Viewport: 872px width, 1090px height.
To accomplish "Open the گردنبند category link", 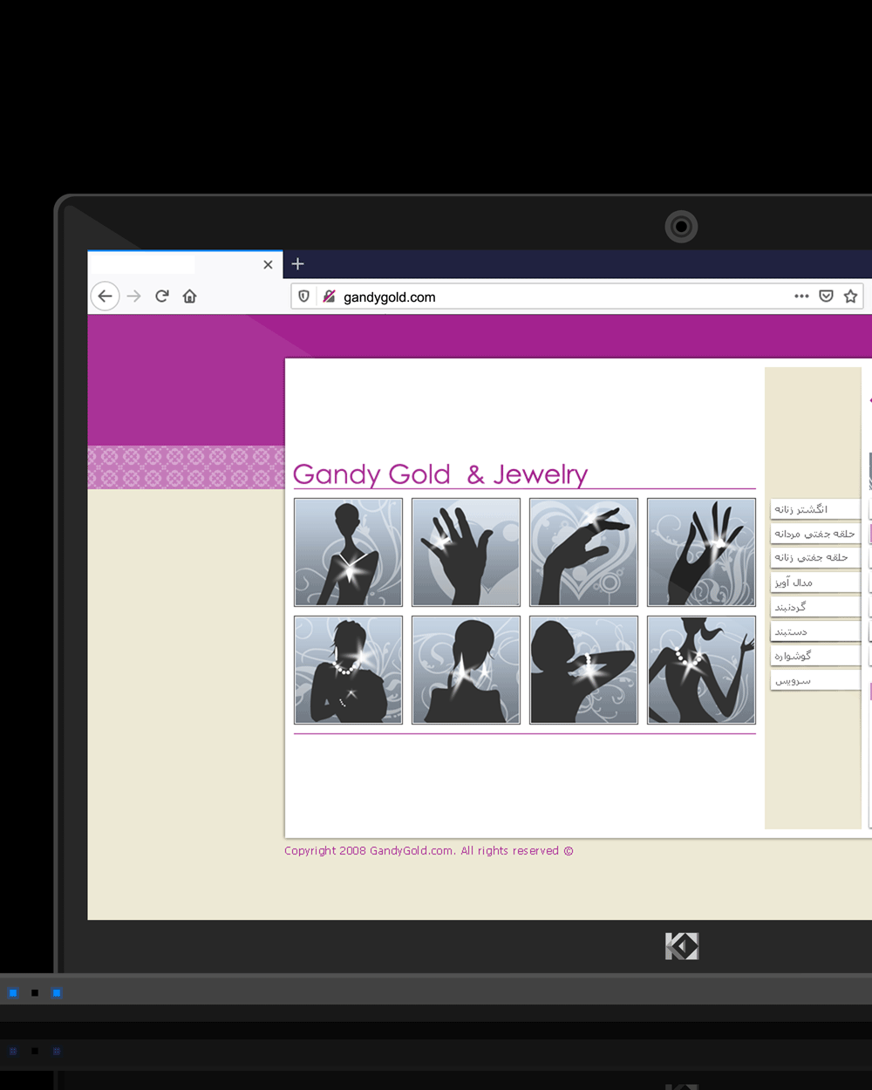I will click(x=814, y=607).
